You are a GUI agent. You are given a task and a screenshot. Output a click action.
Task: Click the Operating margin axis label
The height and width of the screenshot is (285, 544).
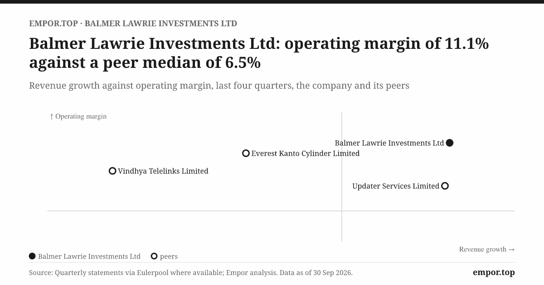(x=78, y=116)
